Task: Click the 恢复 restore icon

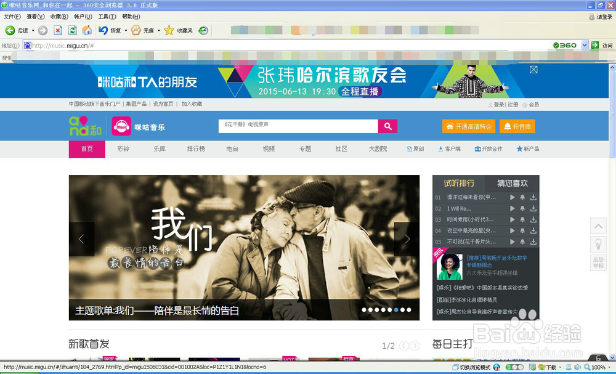Action: pos(103,30)
